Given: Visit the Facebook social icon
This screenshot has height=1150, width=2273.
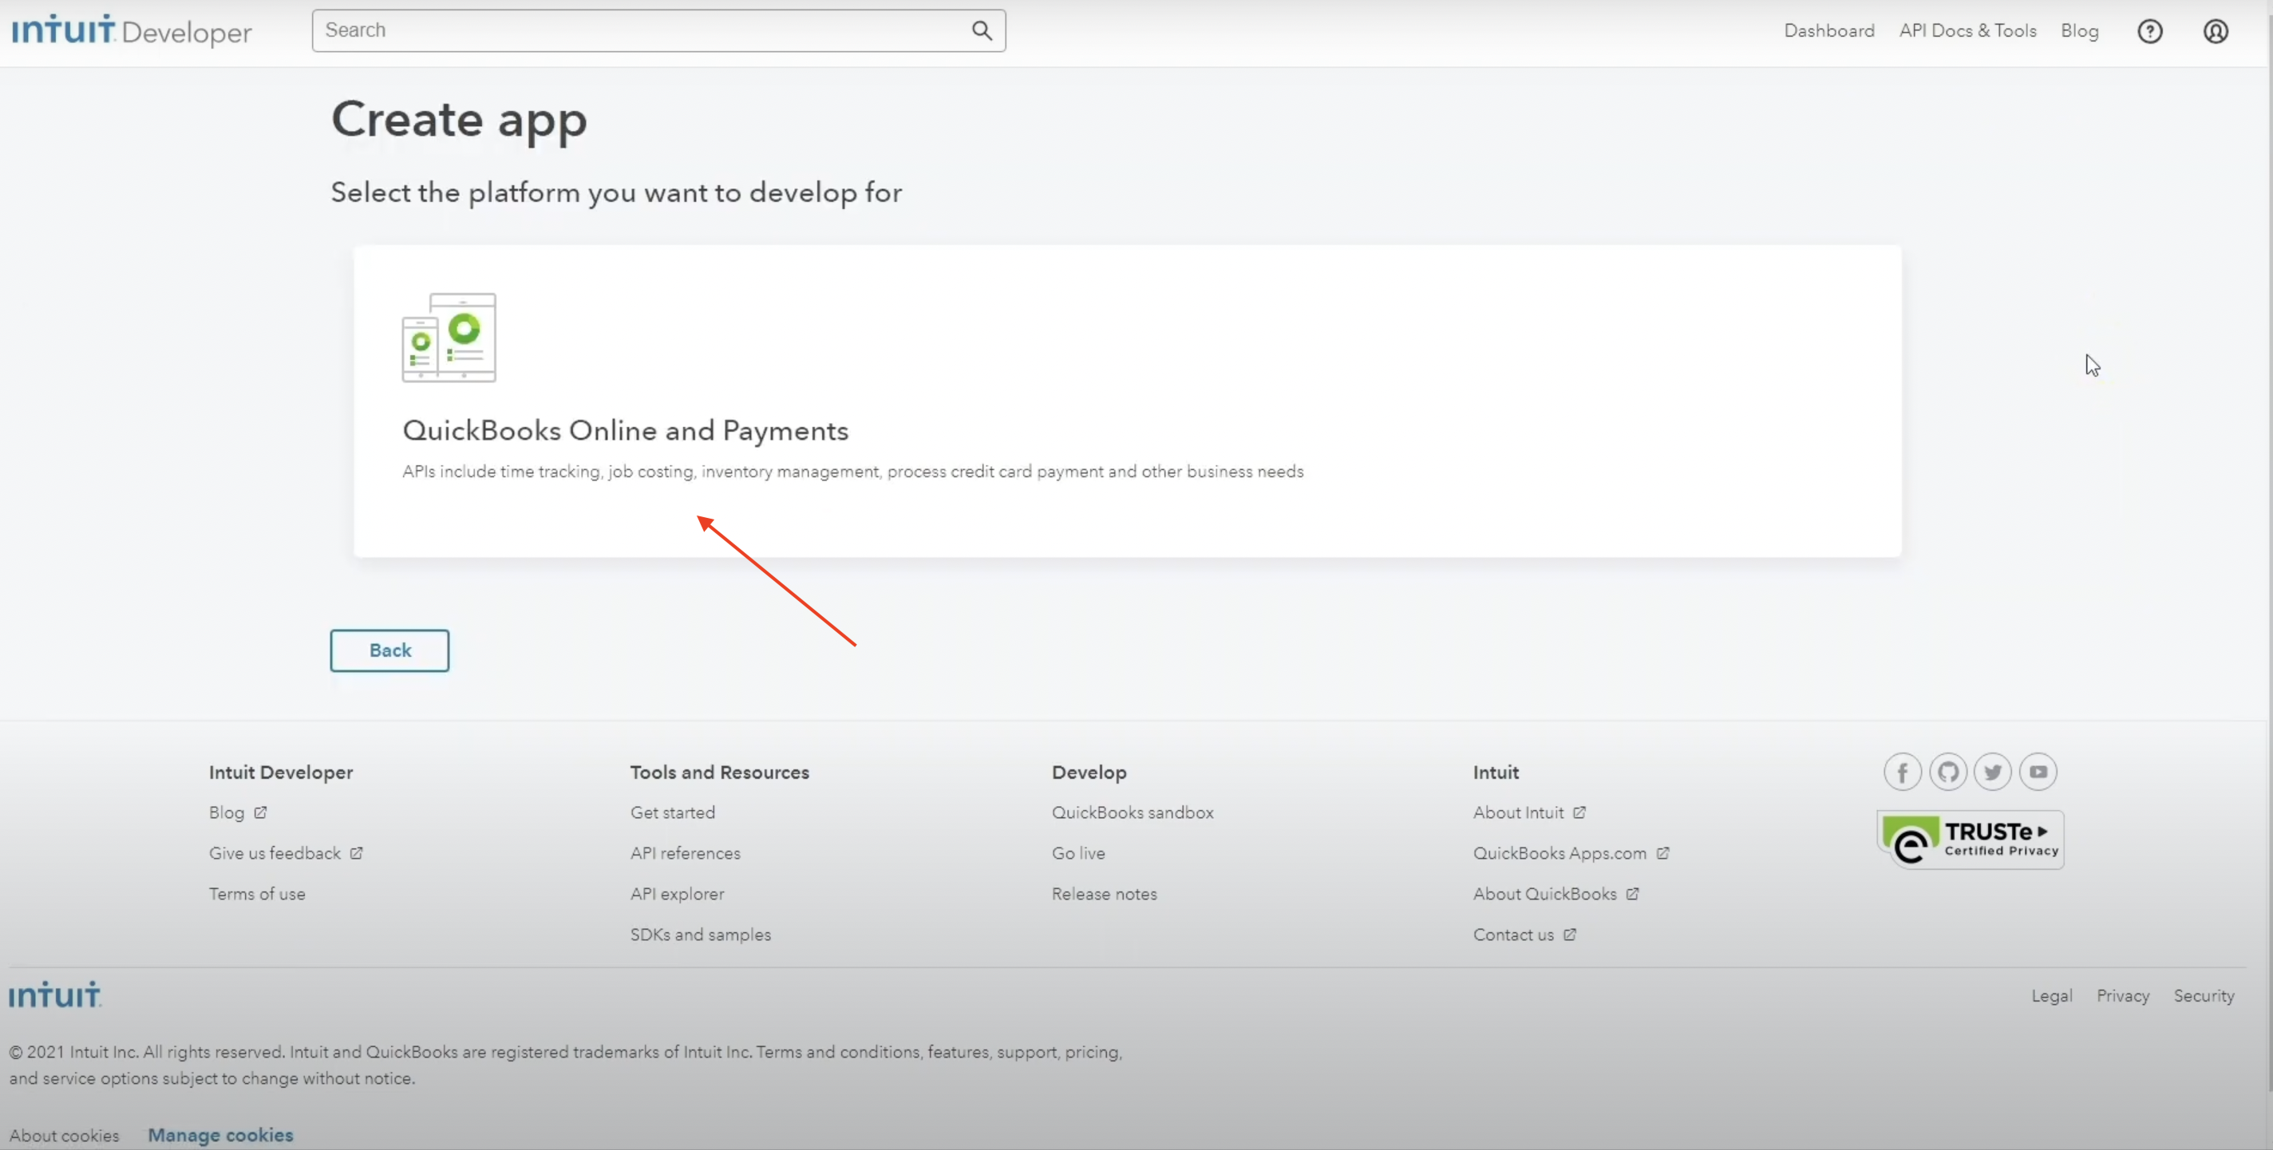Looking at the screenshot, I should click(x=1902, y=773).
